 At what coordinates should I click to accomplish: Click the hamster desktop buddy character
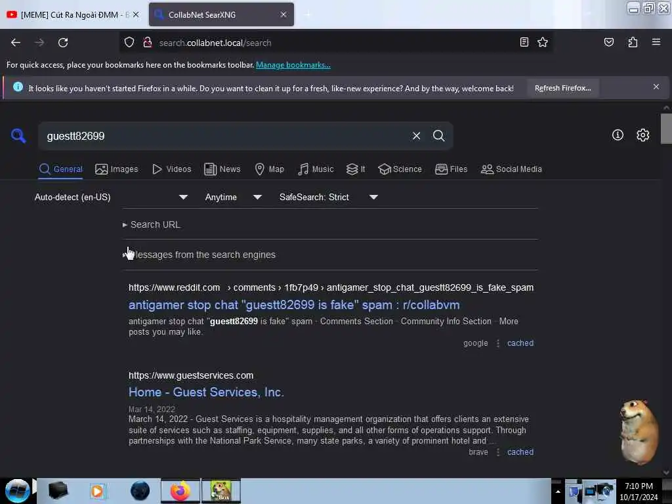[x=639, y=432]
